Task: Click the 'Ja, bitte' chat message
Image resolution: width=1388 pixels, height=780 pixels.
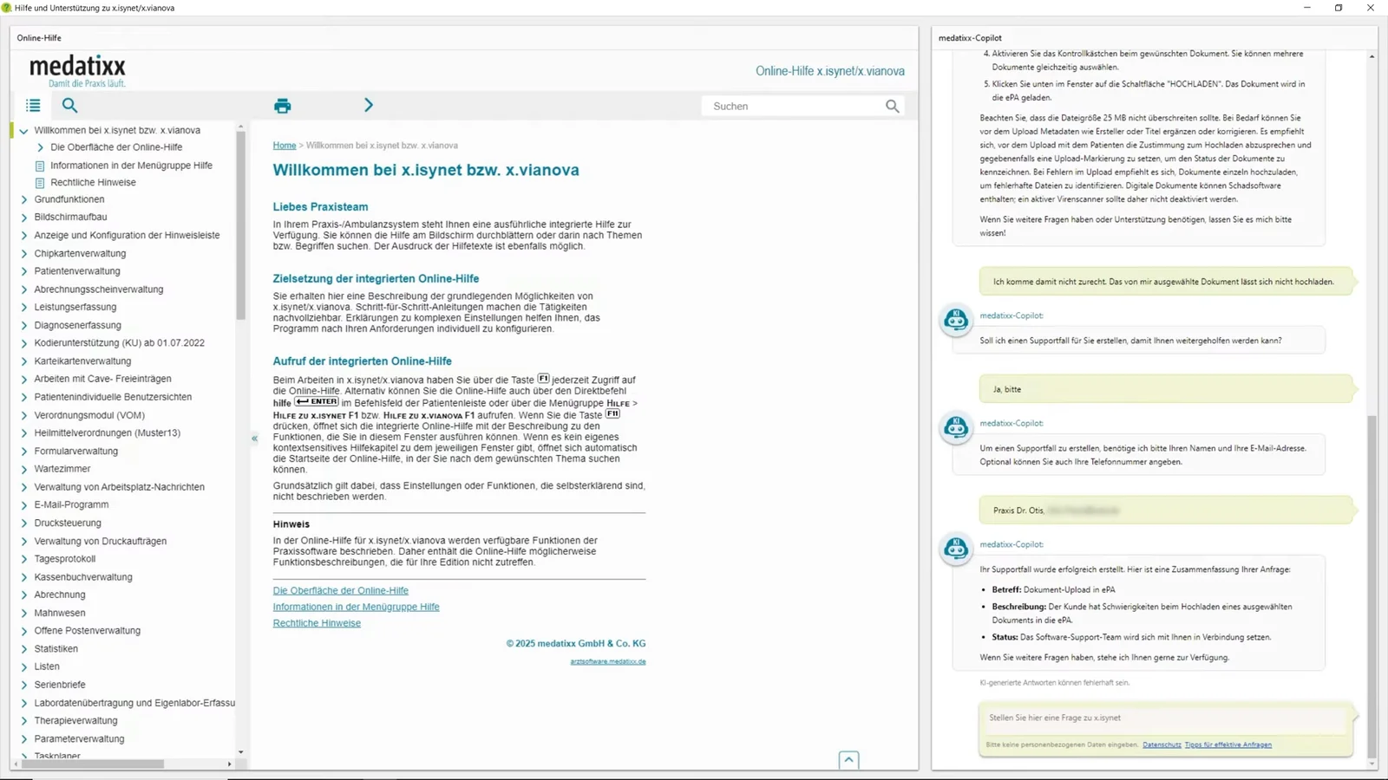Action: coord(1166,389)
